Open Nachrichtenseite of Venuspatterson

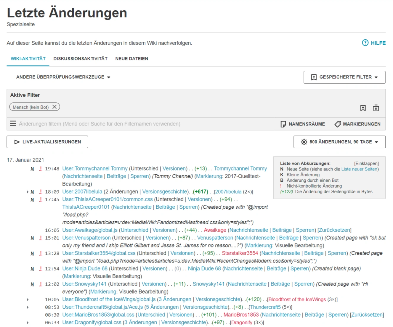[256, 238]
